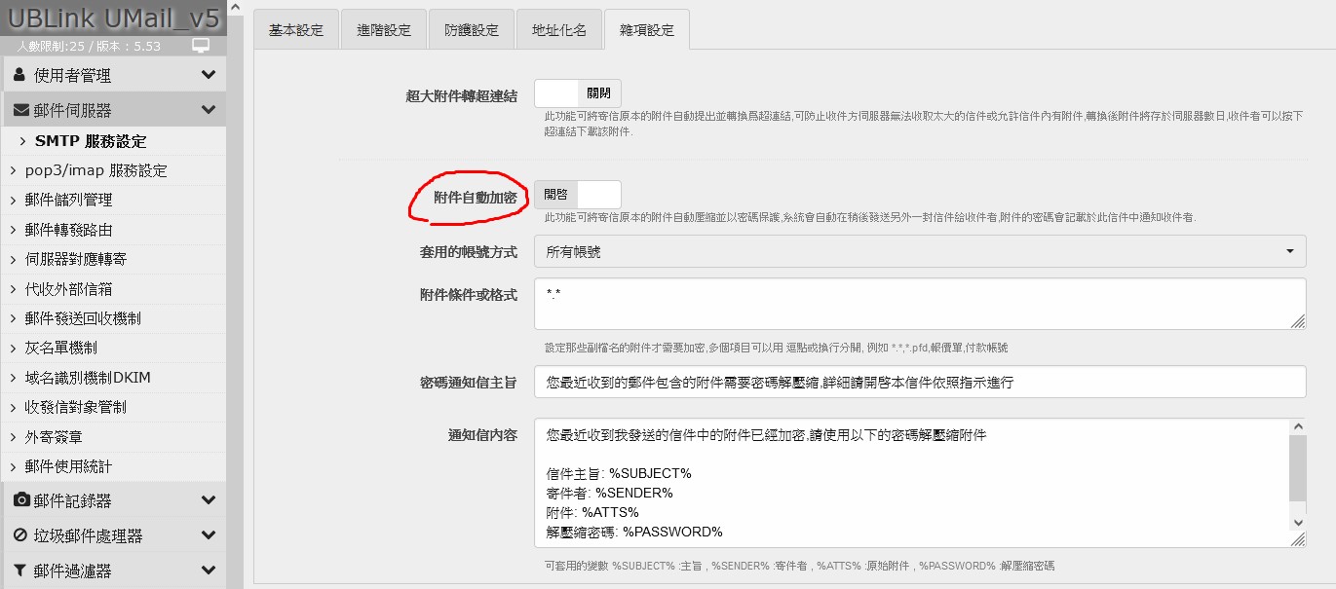
Task: Click the funnel icon beside 郵件過濾器
Action: (19, 571)
